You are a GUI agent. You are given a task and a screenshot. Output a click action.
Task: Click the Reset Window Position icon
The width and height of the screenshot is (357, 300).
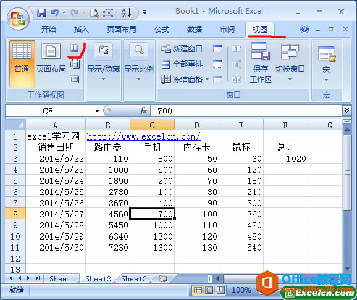pos(237,80)
